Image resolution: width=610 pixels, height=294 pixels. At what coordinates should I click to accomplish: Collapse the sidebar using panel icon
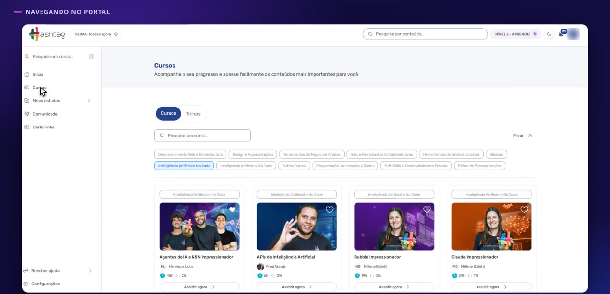pyautogui.click(x=91, y=56)
